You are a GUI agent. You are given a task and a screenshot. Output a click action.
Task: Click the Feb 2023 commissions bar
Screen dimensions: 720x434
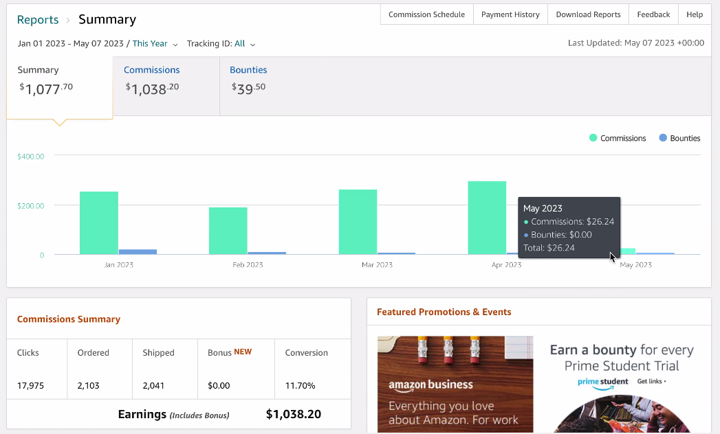[x=228, y=231]
